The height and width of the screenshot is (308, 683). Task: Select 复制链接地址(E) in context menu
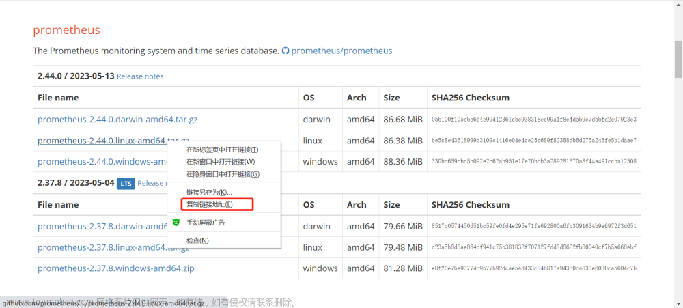coord(210,204)
